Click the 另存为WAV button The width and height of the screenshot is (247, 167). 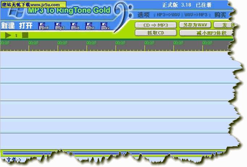[x=195, y=25]
